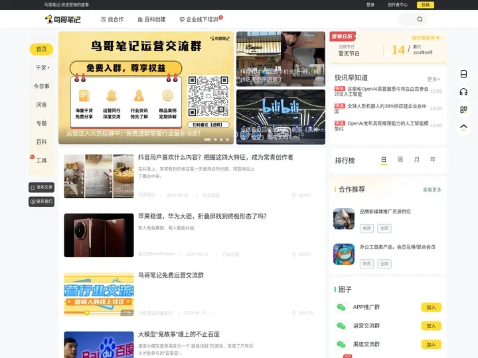The width and height of the screenshot is (478, 358).
Task: Show the QR code grid icon
Action: pos(463,109)
